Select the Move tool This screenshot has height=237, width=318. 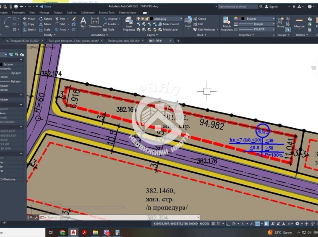(x=29, y=18)
